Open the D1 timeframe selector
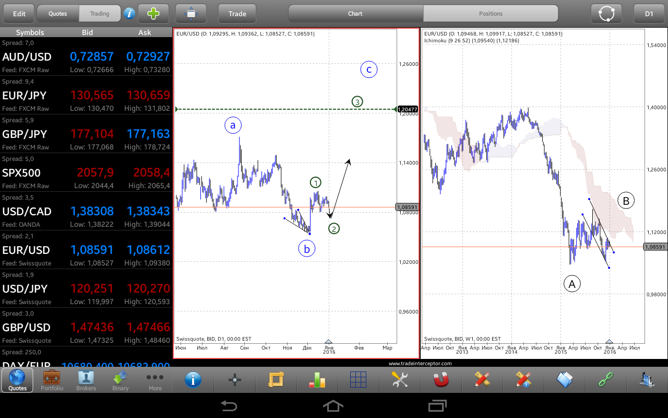This screenshot has width=668, height=418. (649, 14)
